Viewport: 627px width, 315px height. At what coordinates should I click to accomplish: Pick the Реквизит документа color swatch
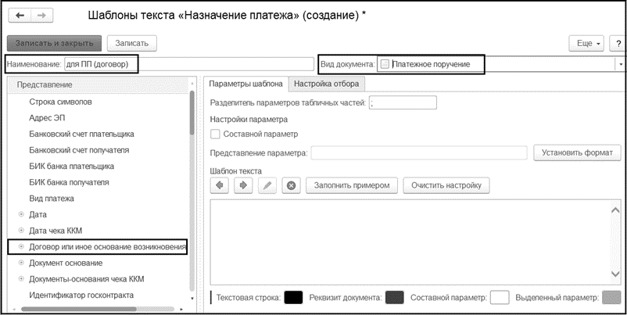[x=395, y=298]
